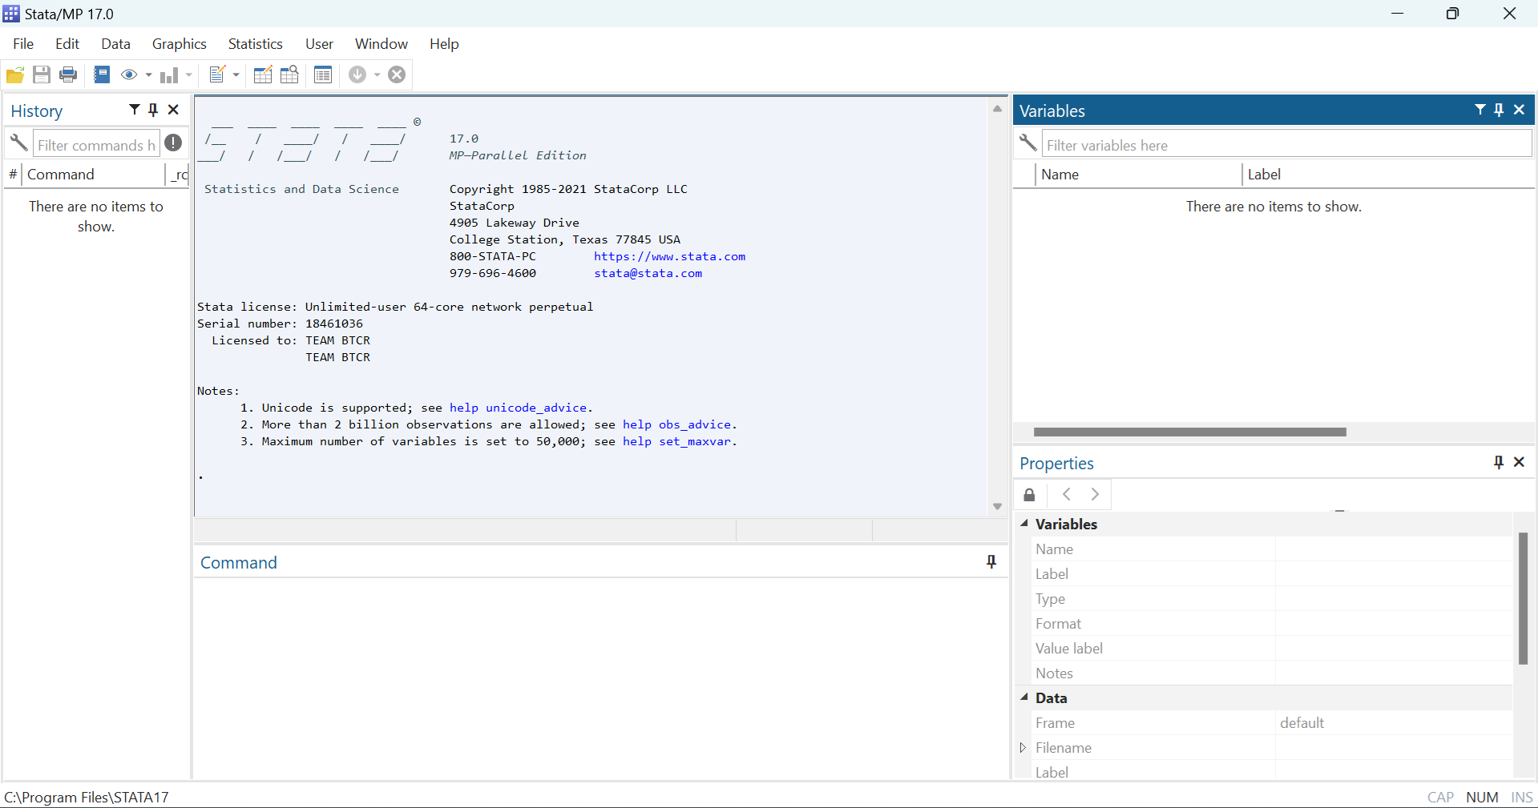
Task: Open the Graphics menu
Action: [x=179, y=44]
